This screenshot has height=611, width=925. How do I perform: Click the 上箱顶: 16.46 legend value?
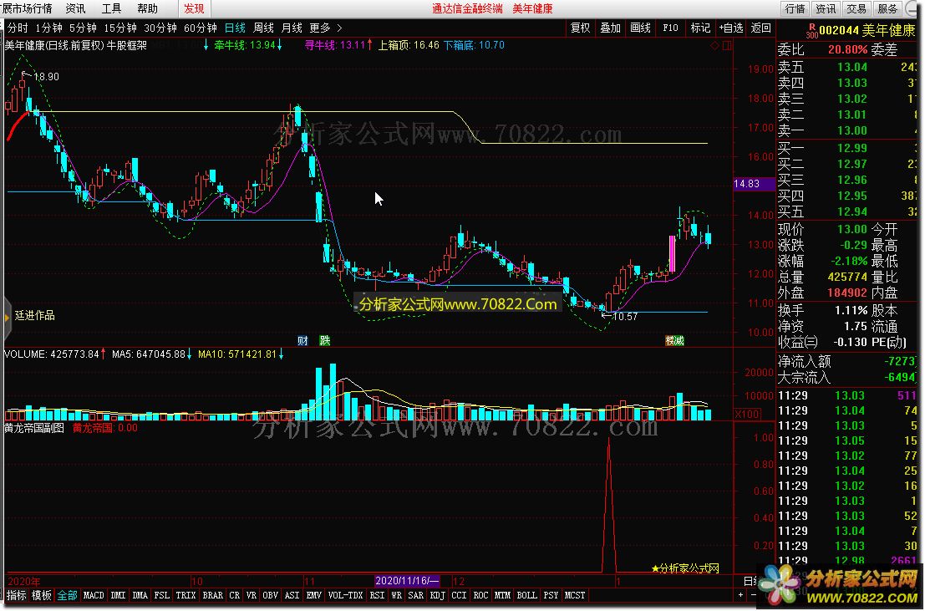click(409, 45)
